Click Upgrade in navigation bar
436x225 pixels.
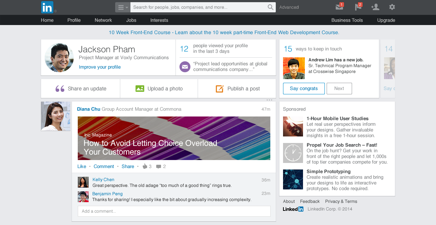pyautogui.click(x=386, y=20)
